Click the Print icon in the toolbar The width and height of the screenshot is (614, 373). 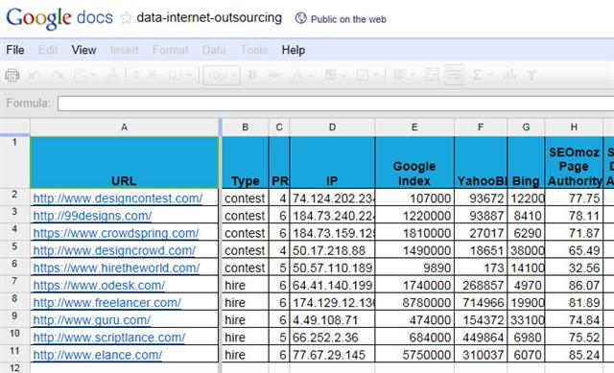click(x=12, y=75)
